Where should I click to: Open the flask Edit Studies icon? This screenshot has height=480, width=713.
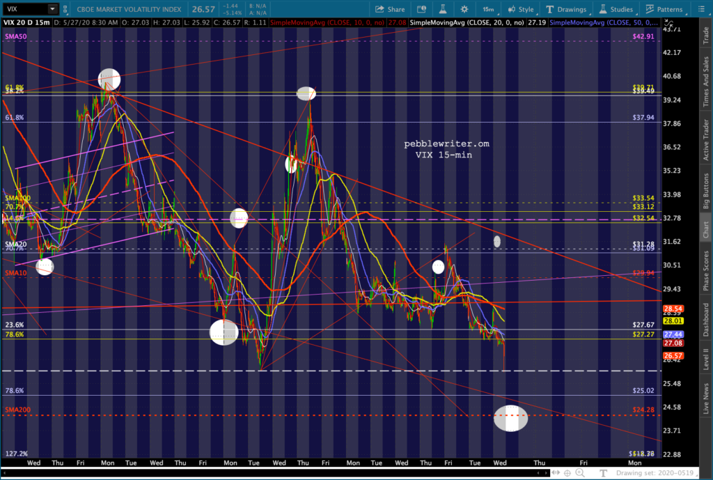click(441, 9)
